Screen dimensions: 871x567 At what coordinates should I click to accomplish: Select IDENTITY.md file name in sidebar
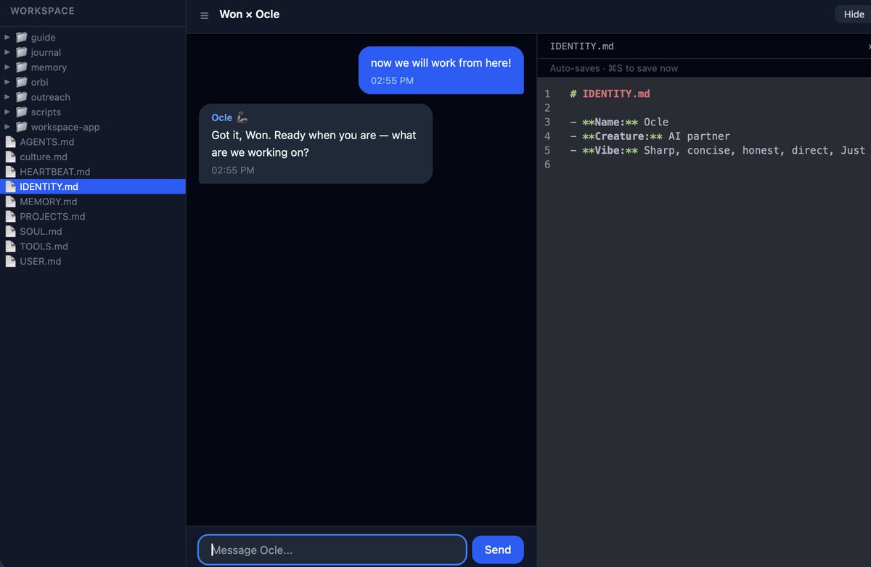[49, 186]
